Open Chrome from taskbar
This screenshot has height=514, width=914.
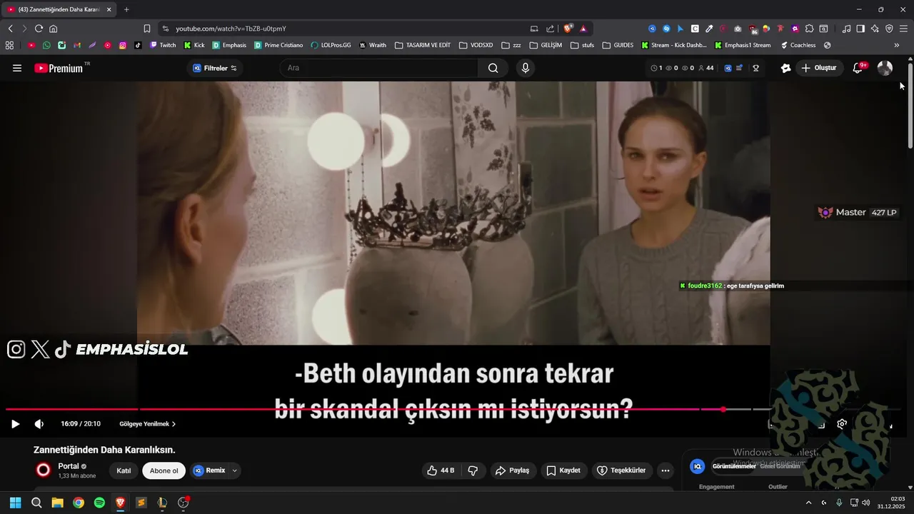tap(79, 503)
